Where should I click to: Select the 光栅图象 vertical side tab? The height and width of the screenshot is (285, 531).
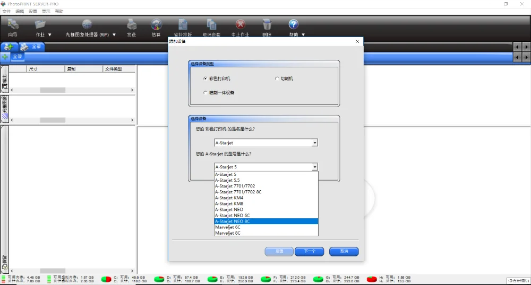tap(5, 109)
